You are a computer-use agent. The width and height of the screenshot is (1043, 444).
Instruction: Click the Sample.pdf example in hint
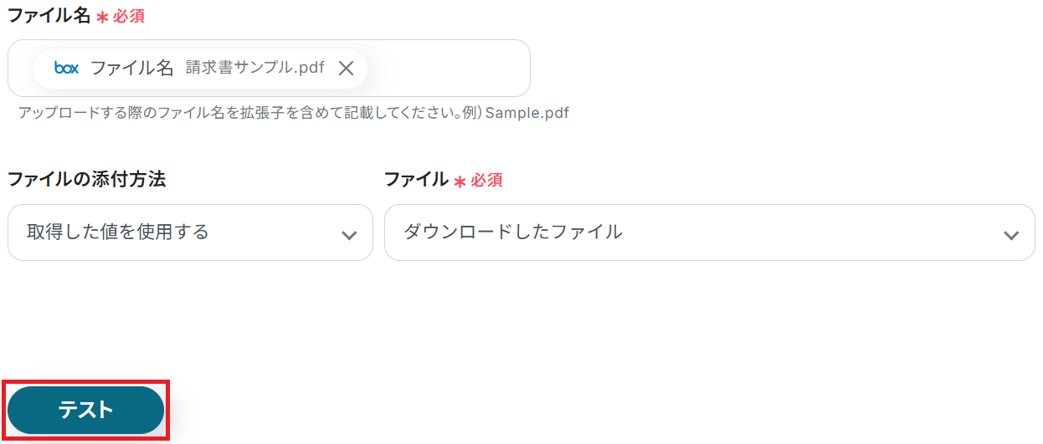coord(527,113)
